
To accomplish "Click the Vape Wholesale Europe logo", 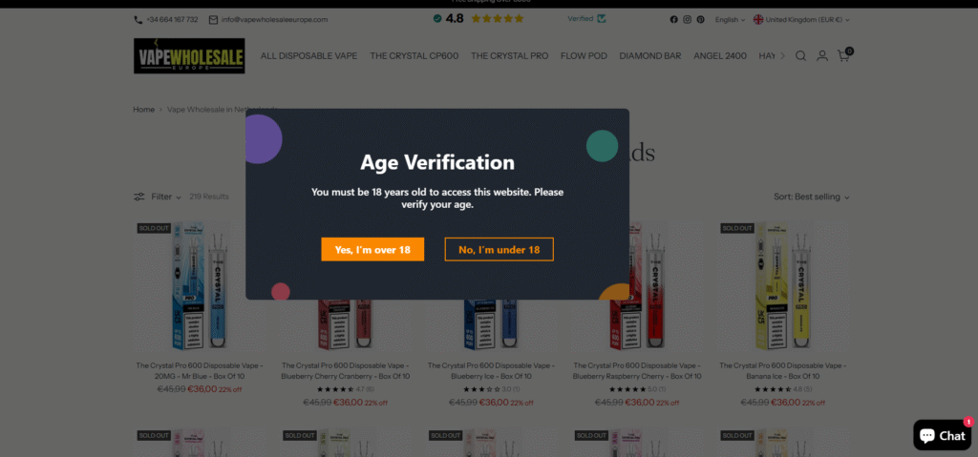I will [189, 56].
